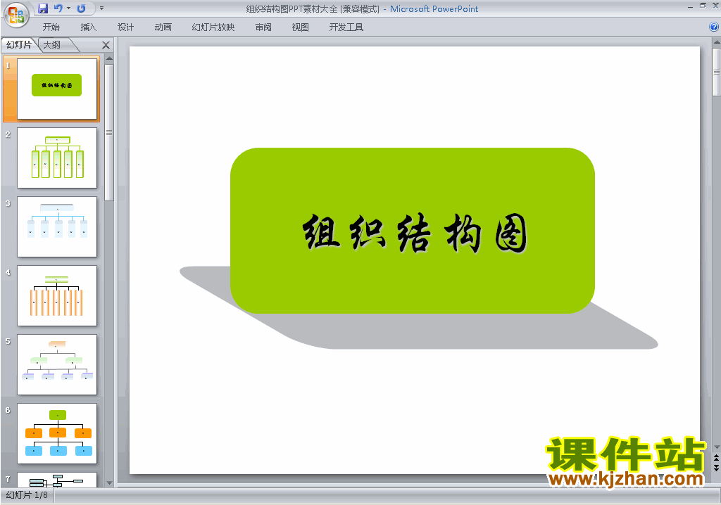Switch to the 开始 ribbon tab
721x505 pixels.
pyautogui.click(x=51, y=27)
